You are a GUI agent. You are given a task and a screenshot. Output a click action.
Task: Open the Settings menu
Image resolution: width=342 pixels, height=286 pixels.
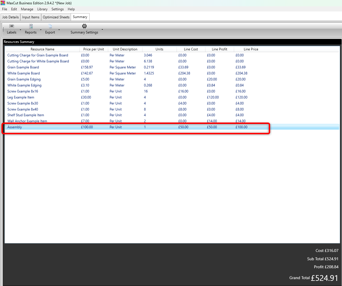click(58, 9)
